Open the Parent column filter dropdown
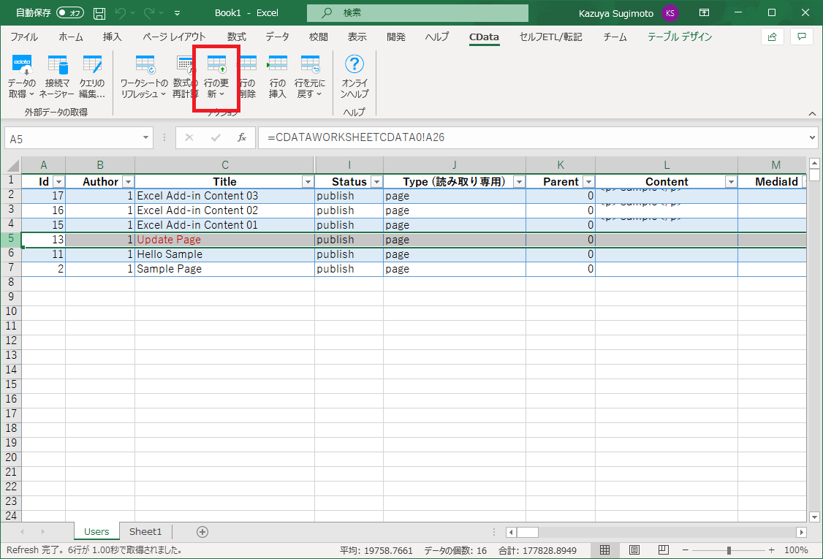This screenshot has width=823, height=559. point(588,182)
